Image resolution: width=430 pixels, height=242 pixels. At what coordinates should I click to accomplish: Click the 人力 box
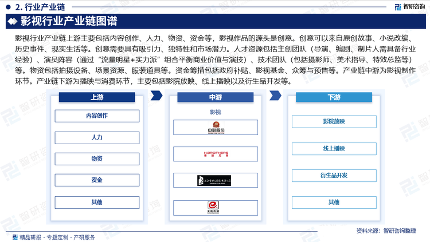(x=97, y=138)
